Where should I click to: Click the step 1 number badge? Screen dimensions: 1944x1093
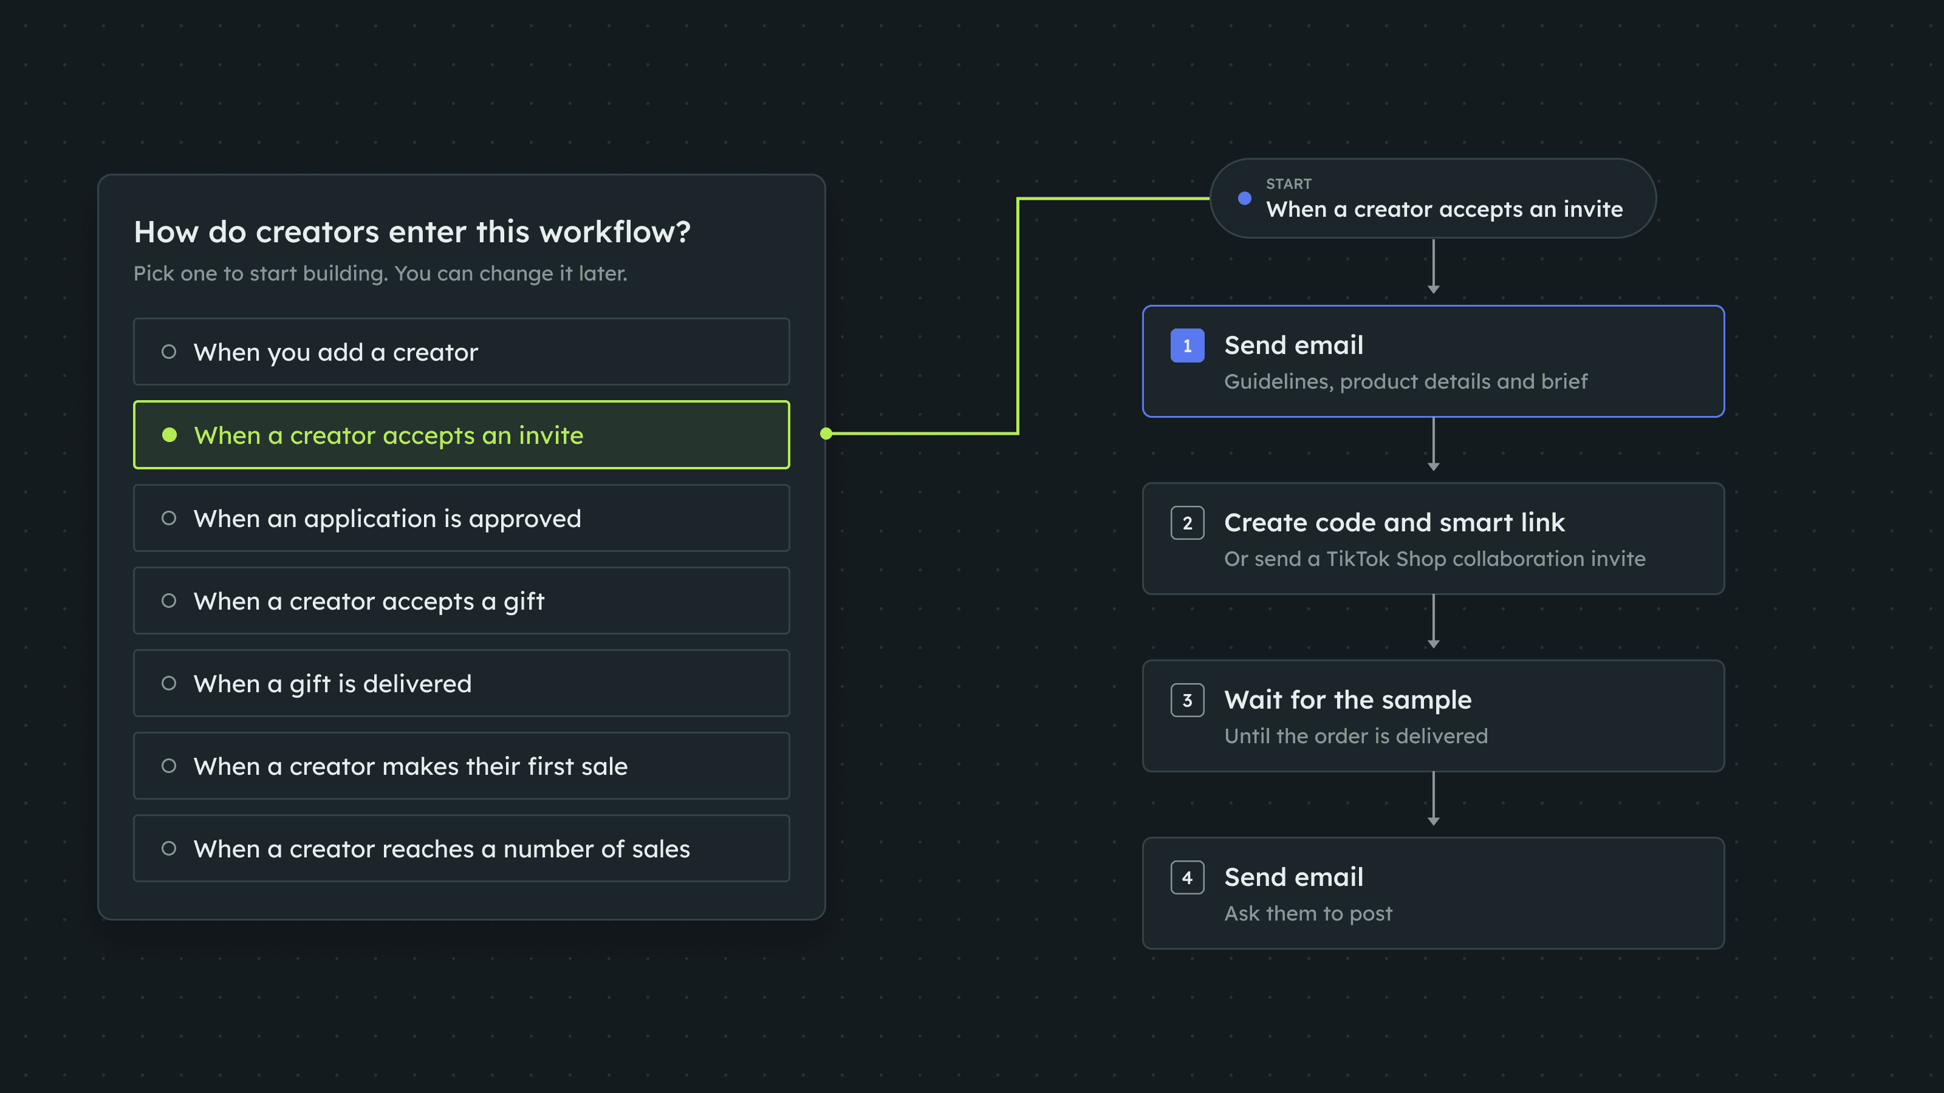pos(1187,346)
